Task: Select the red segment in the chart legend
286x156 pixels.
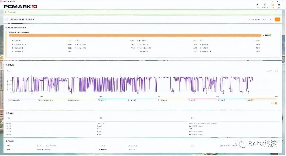Action: click(x=202, y=99)
